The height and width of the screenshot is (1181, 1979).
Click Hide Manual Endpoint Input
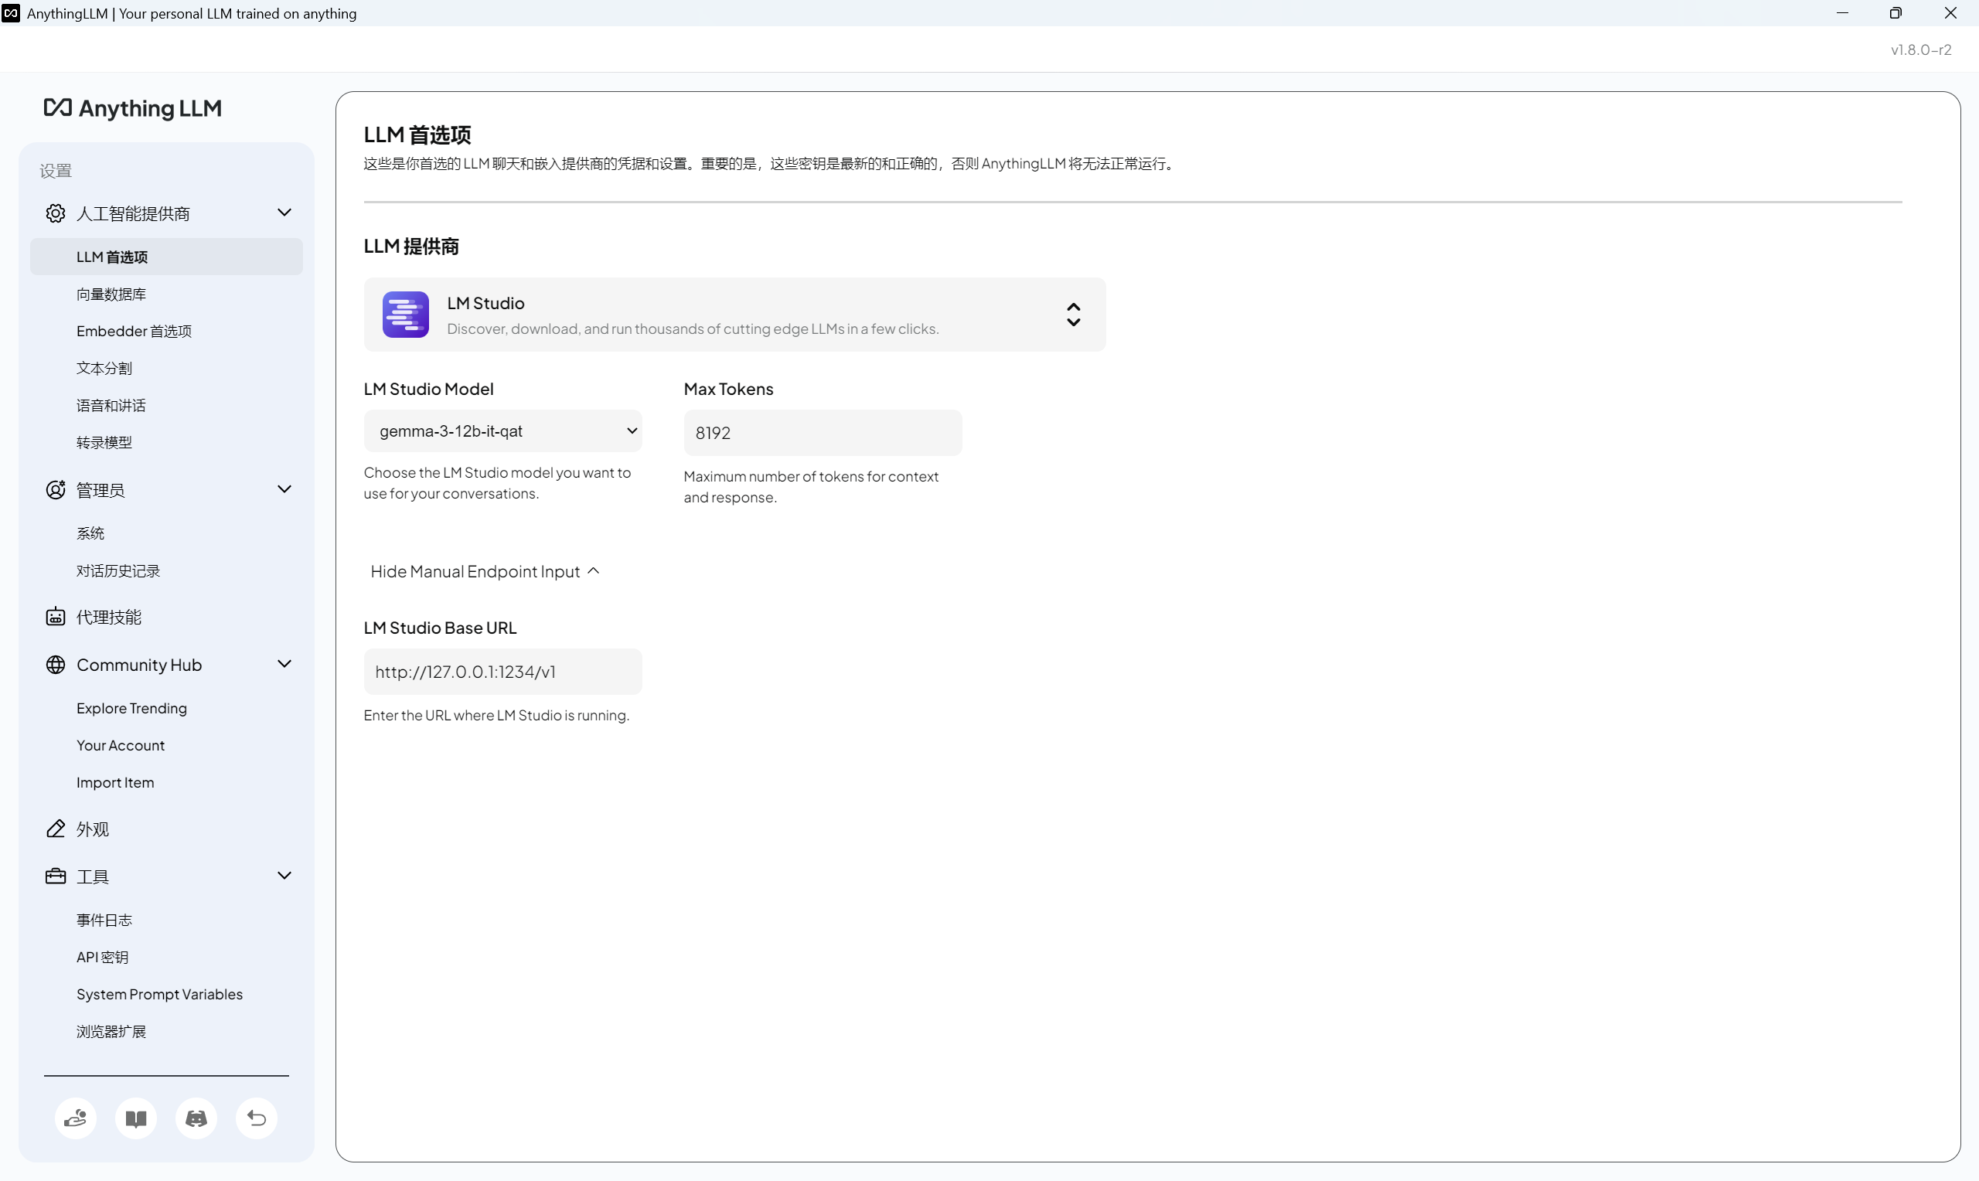point(485,571)
